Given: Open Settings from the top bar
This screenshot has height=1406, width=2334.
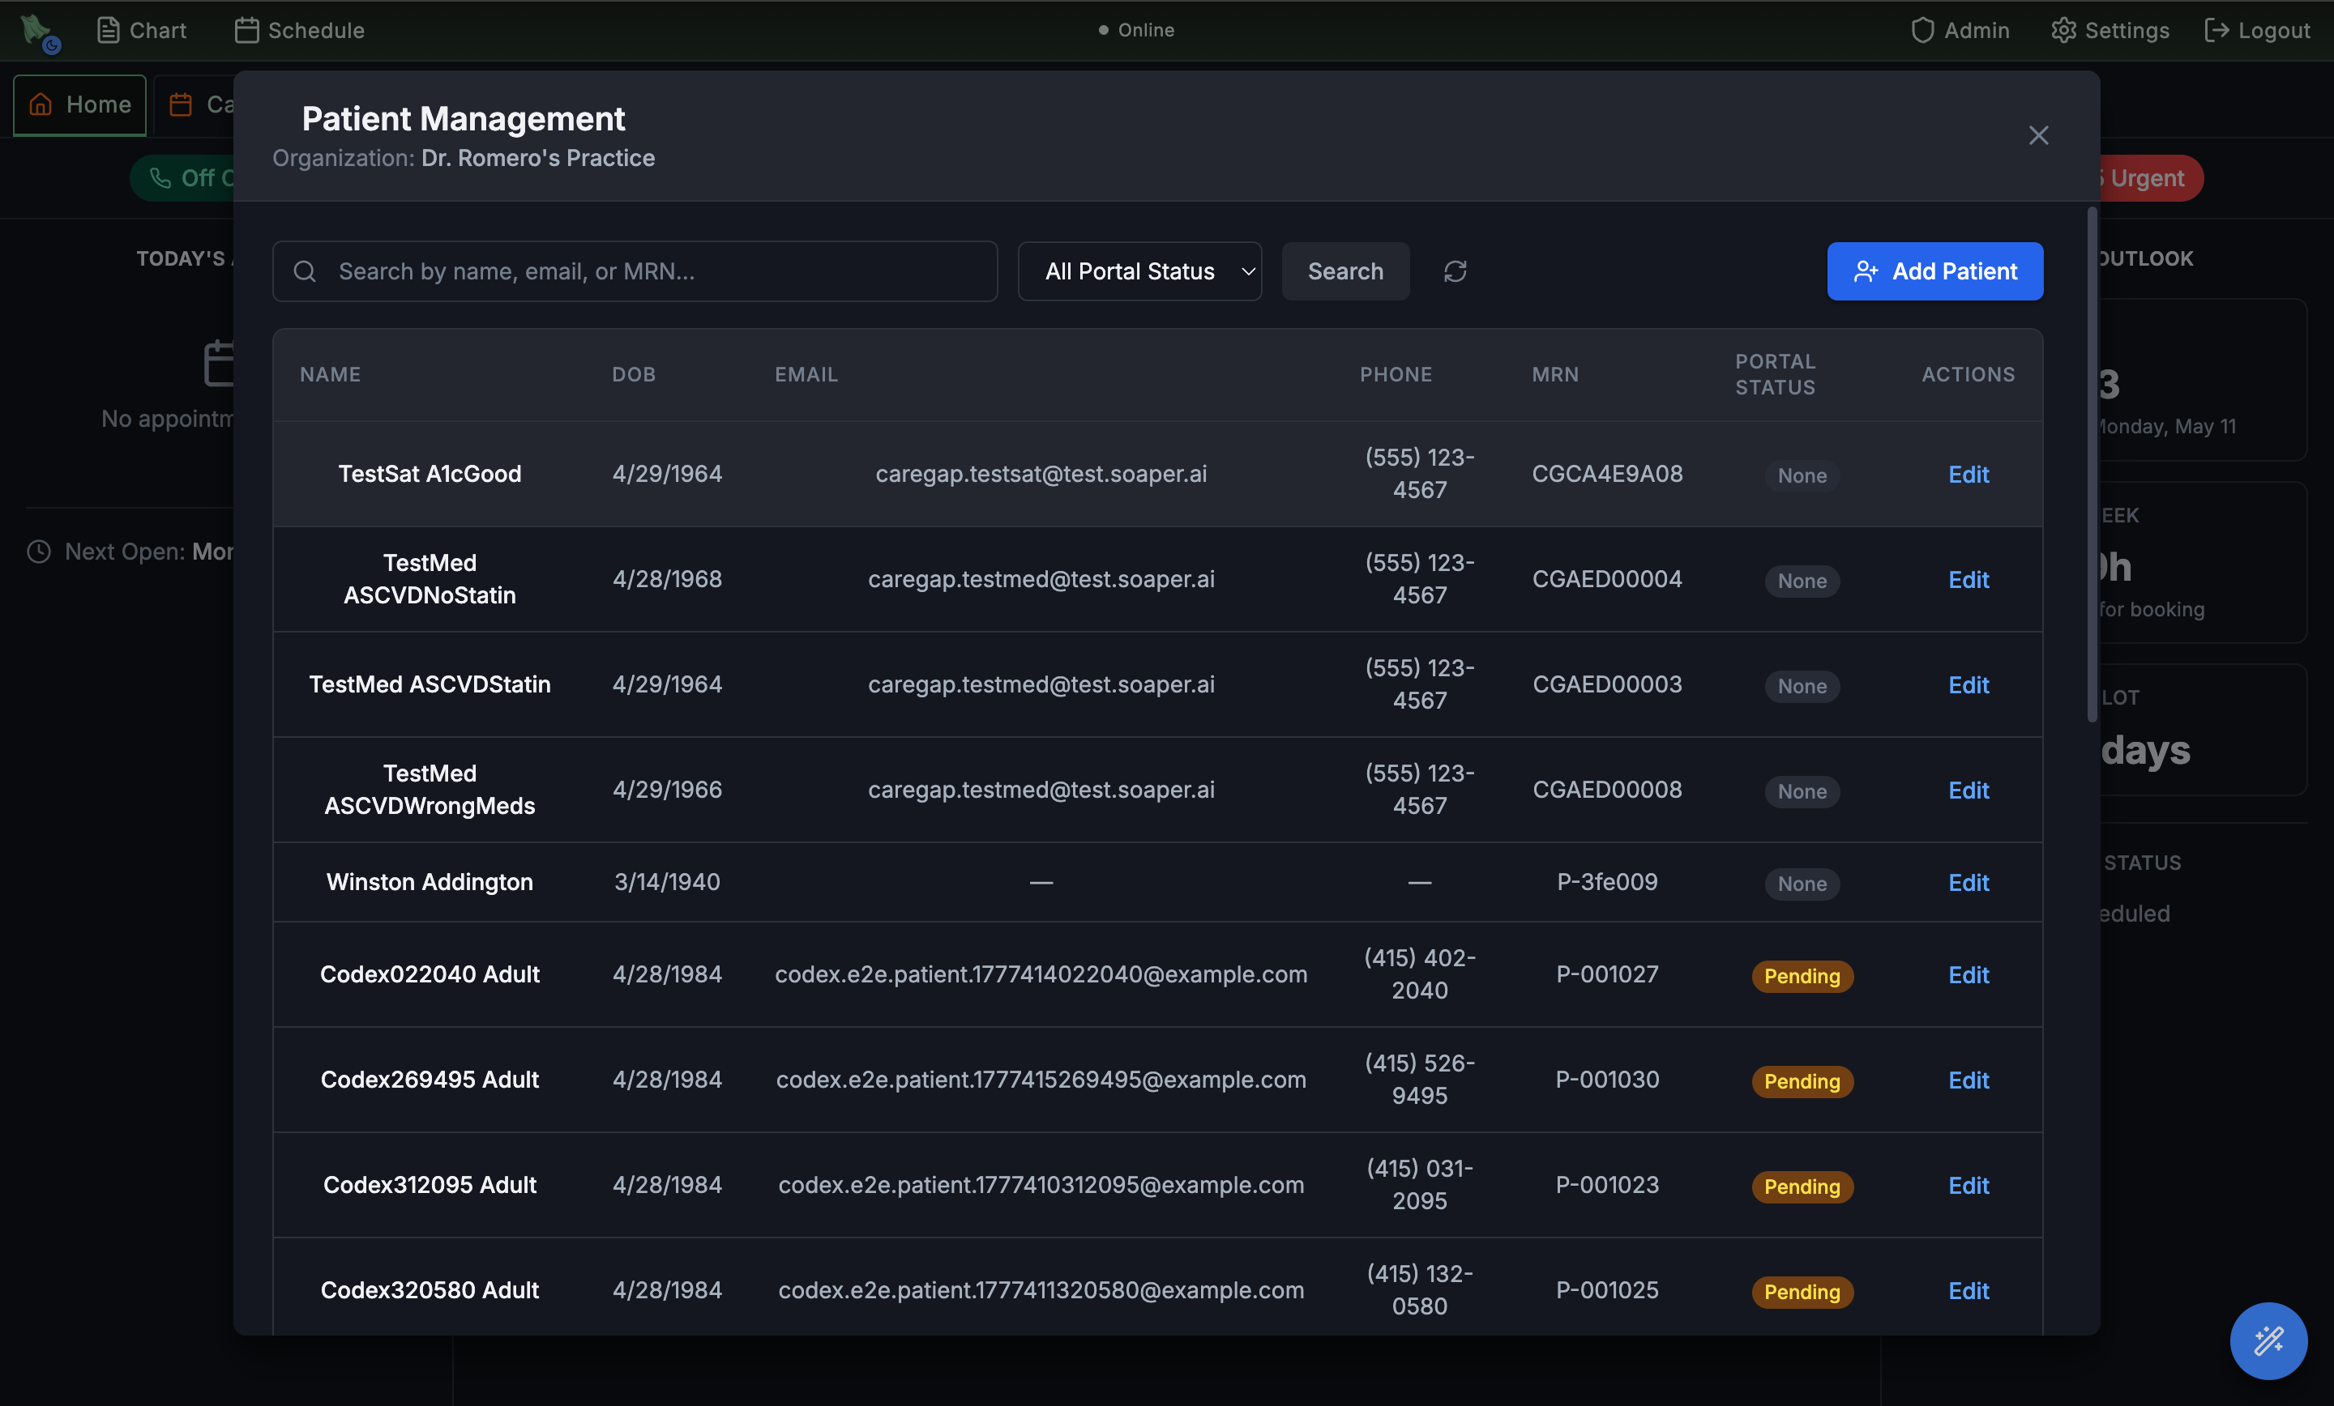Looking at the screenshot, I should [2110, 30].
